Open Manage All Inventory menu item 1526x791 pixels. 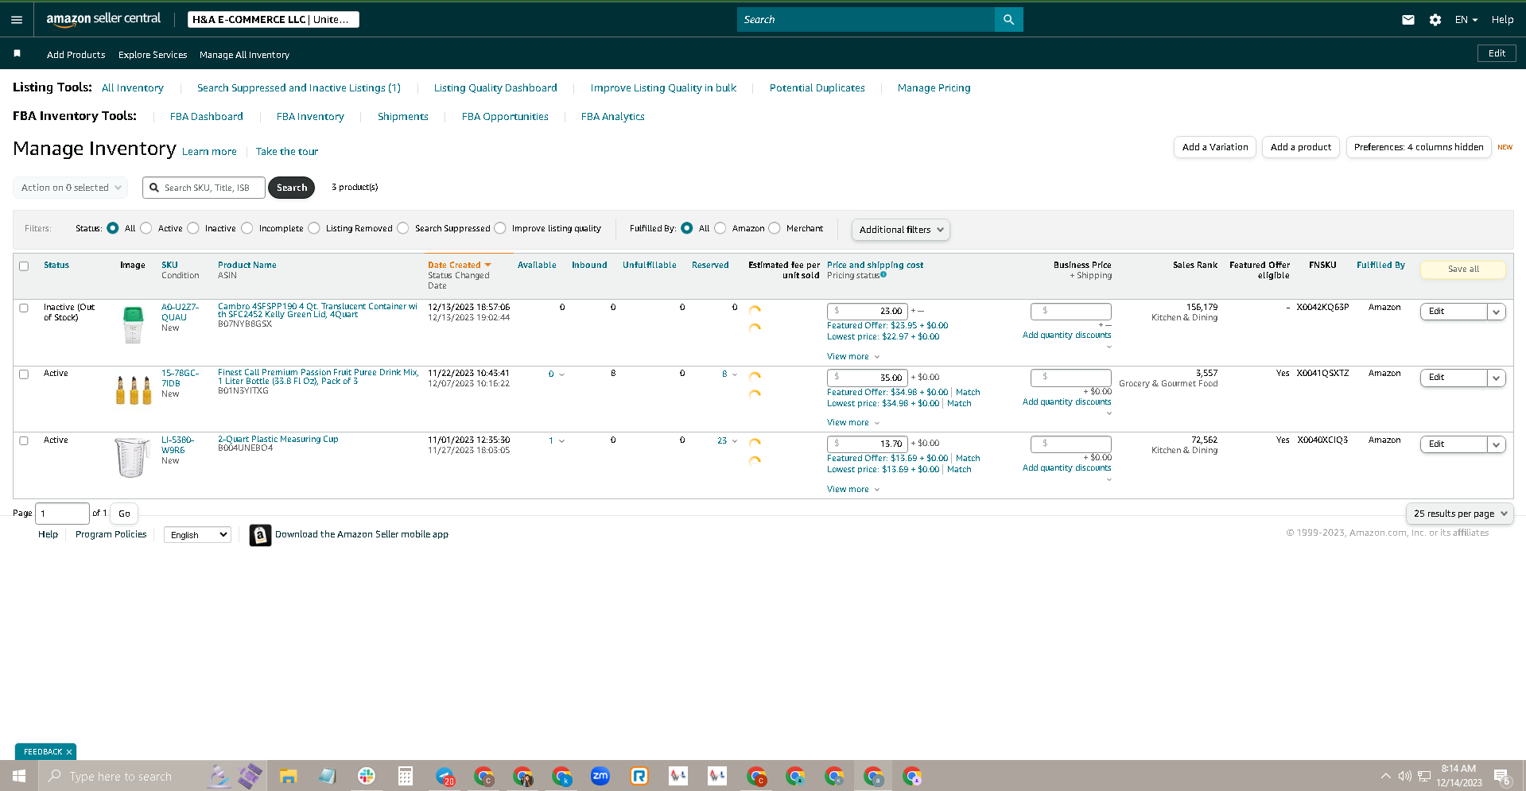pos(244,55)
